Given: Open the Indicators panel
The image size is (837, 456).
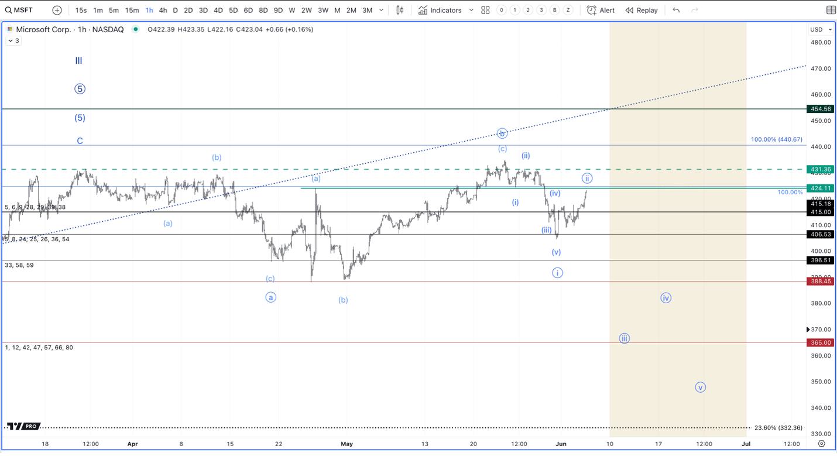Looking at the screenshot, I should (440, 10).
